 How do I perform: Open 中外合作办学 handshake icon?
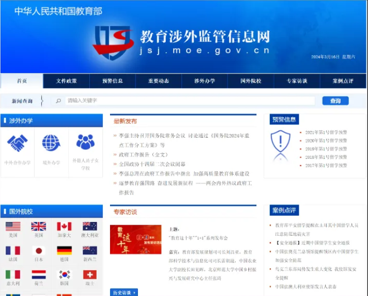[x=17, y=143]
